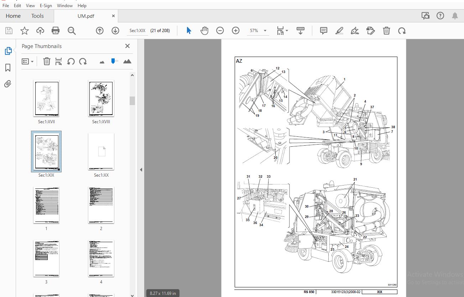Enlarge thumbnails with the large mountain icon
This screenshot has height=297, width=464.
(127, 61)
